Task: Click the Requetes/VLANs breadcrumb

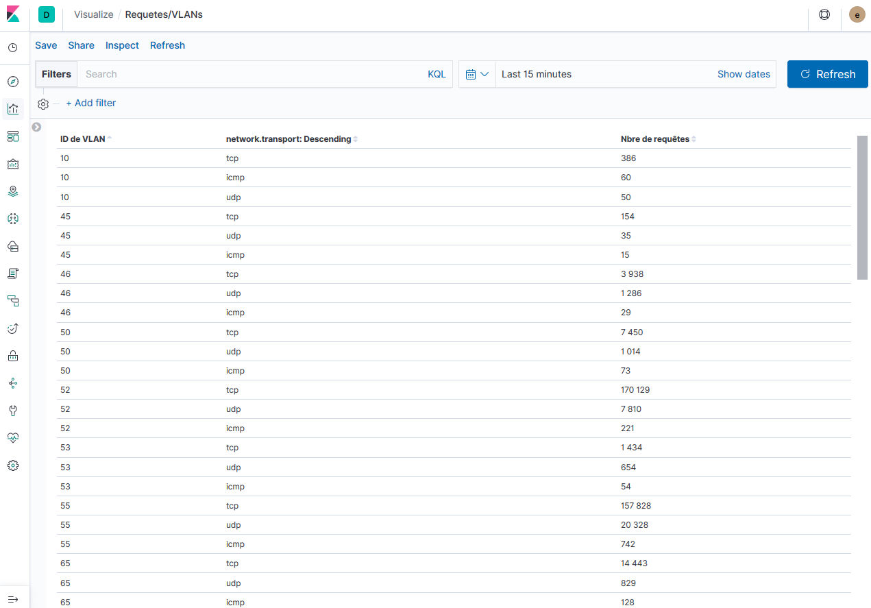Action: pos(164,14)
